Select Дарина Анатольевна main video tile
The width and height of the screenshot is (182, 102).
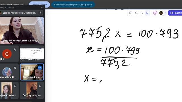click(22, 31)
